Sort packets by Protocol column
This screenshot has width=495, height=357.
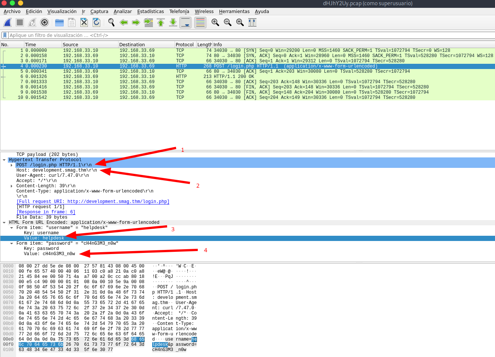click(x=185, y=44)
